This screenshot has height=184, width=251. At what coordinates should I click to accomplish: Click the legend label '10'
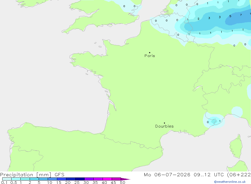[x=50, y=182]
